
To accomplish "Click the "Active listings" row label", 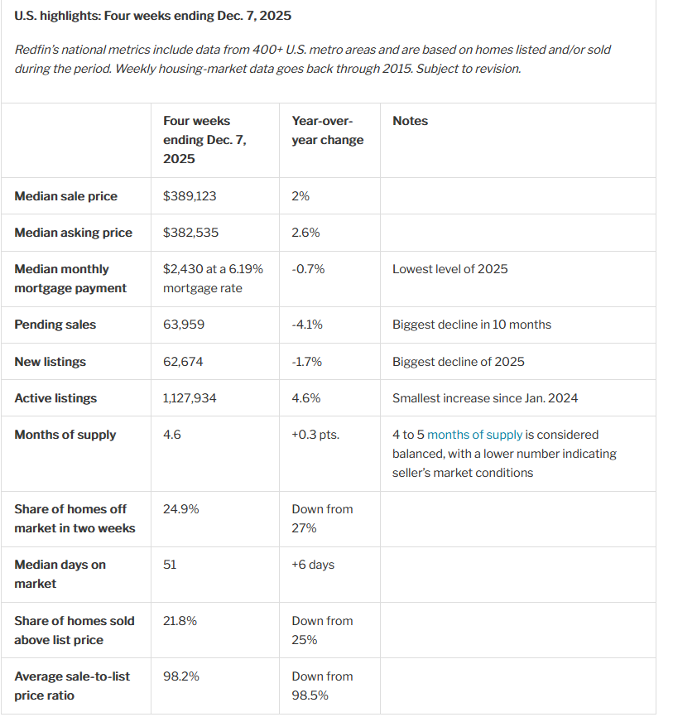I will pos(55,398).
